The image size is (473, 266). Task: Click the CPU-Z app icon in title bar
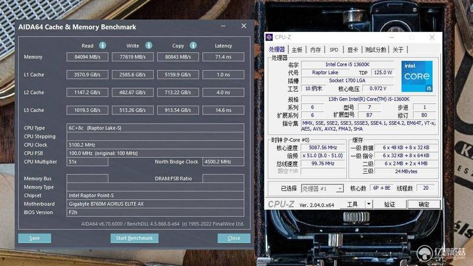269,37
